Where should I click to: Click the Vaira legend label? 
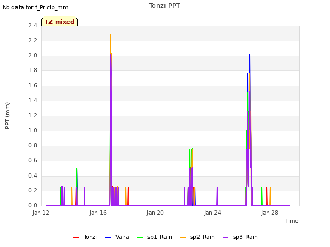(122, 237)
